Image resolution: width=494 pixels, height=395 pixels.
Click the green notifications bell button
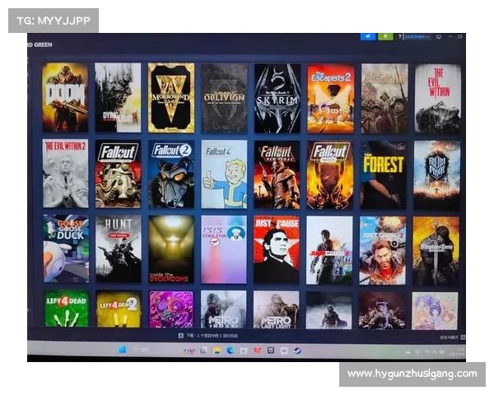(x=385, y=36)
